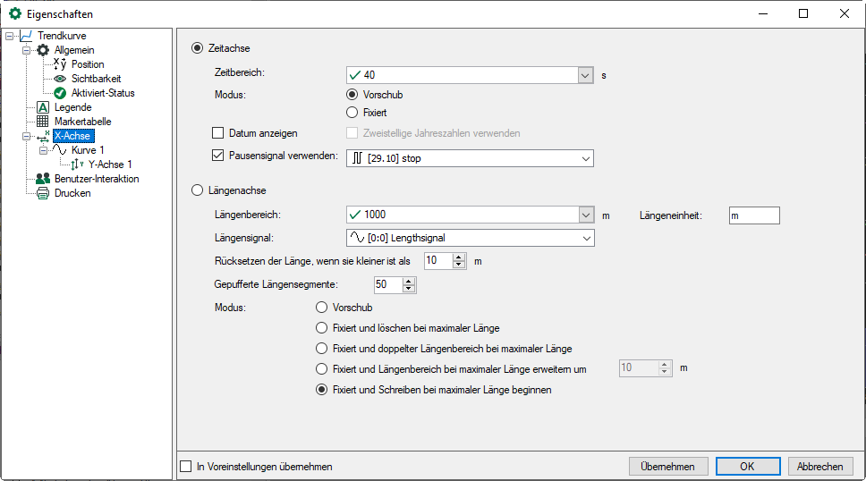Click the Übernehmen button
This screenshot has width=866, height=481.
pos(668,467)
